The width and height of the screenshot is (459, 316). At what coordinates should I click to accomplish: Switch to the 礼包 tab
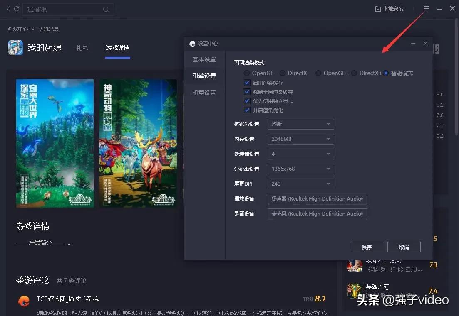coord(82,48)
